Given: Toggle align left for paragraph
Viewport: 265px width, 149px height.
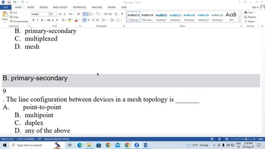Looking at the screenshot, I should 84,20.
